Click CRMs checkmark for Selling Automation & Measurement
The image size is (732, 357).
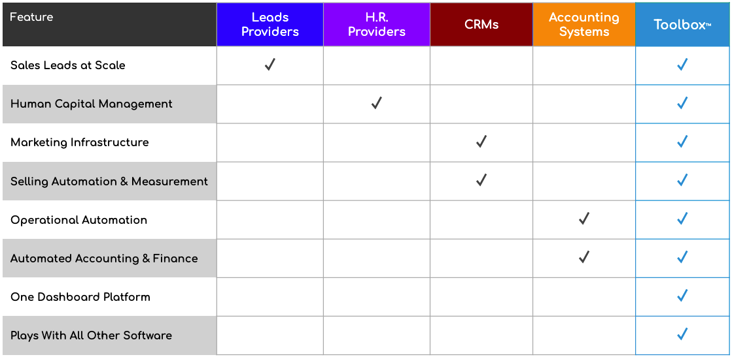coord(481,180)
